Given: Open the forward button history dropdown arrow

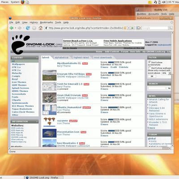Looking at the screenshot, I should (x=23, y=28).
